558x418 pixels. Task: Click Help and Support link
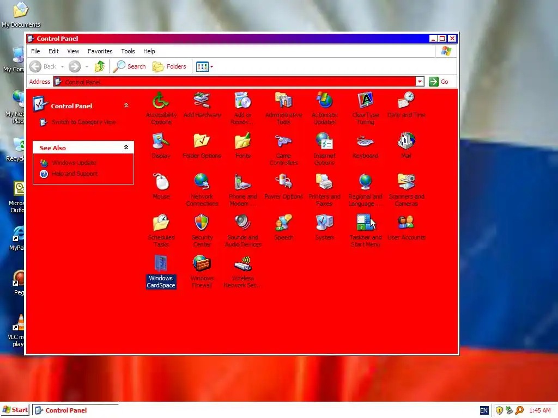coord(74,174)
